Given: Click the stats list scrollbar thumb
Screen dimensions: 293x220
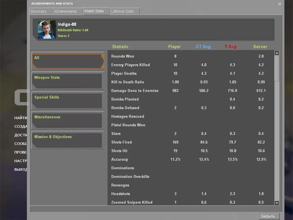Looking at the screenshot, I should pyautogui.click(x=277, y=68).
